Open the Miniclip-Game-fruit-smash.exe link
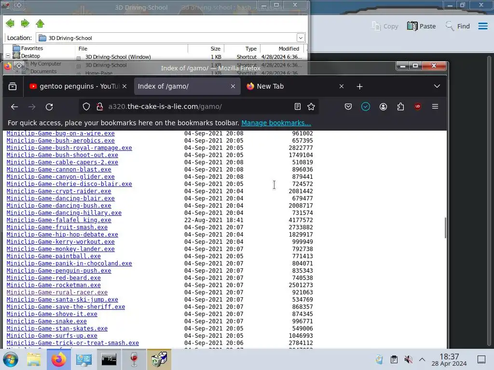494x370 pixels. [x=57, y=227]
